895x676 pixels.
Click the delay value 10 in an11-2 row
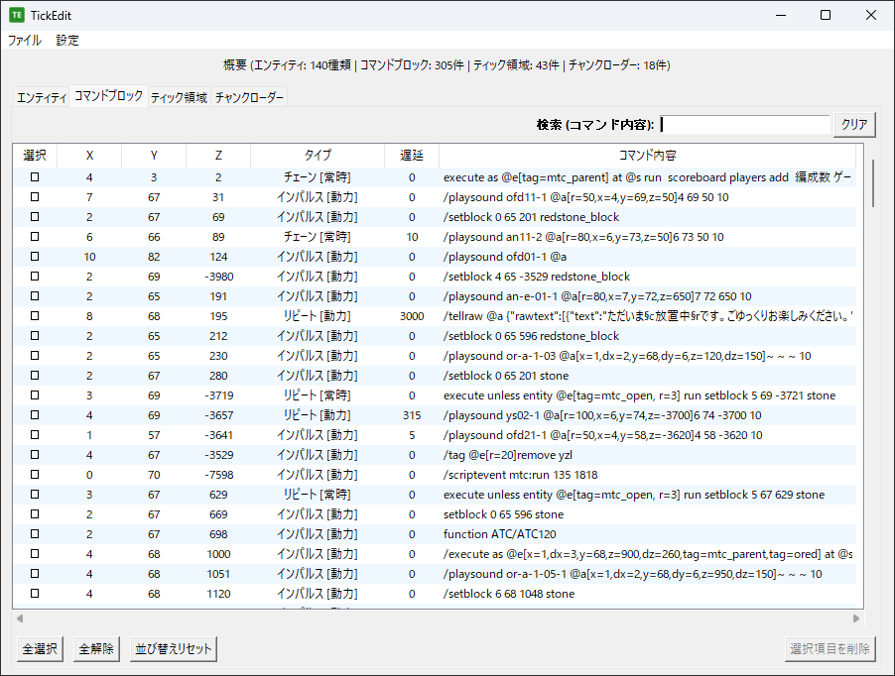412,237
